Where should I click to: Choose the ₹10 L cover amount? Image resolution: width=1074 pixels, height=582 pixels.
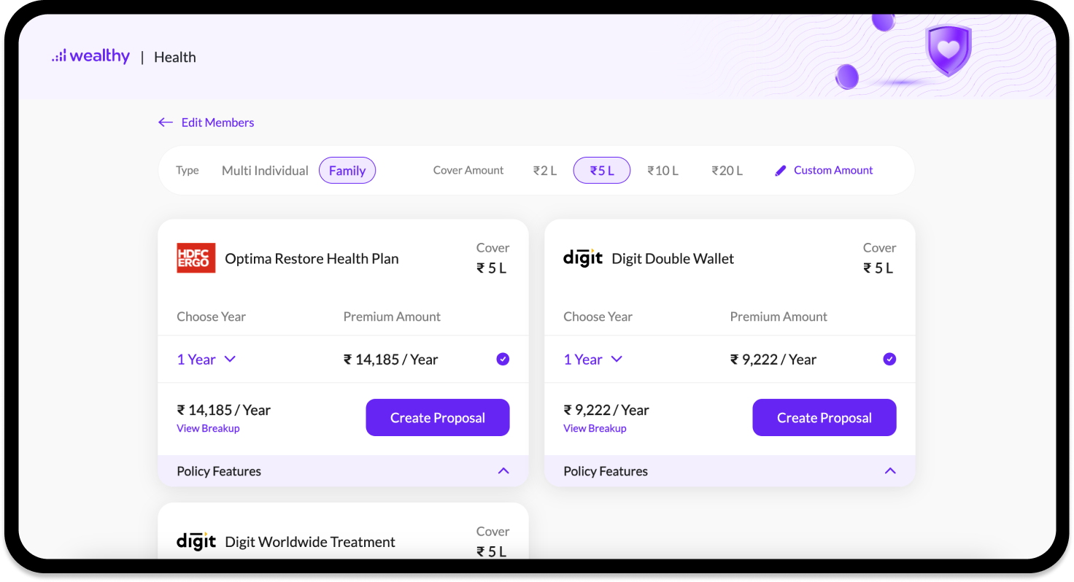pyautogui.click(x=662, y=171)
